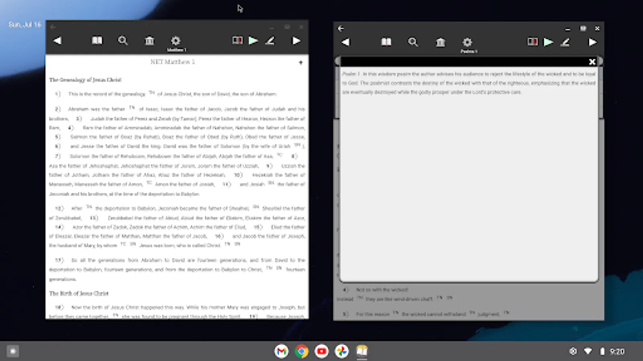
Task: Open the library icon in Matthew window
Action: (x=149, y=41)
